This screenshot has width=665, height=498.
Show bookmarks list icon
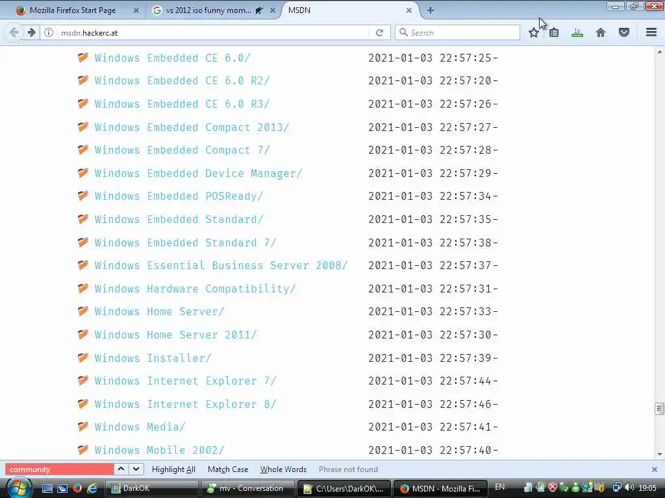[x=554, y=32]
